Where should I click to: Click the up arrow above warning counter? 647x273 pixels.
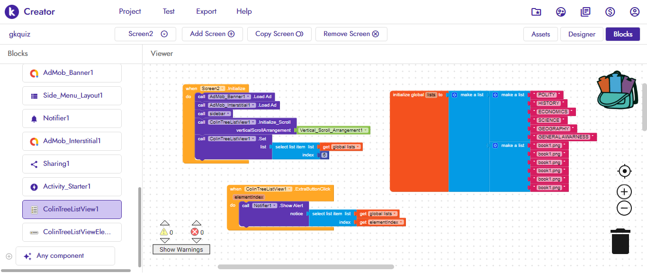(164, 223)
